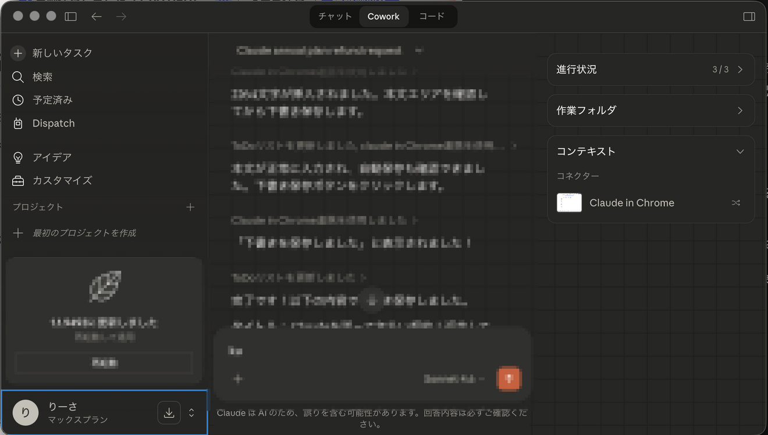Screen dimensions: 768x435
Task: Toggle the left sidebar panel icon
Action: point(70,16)
